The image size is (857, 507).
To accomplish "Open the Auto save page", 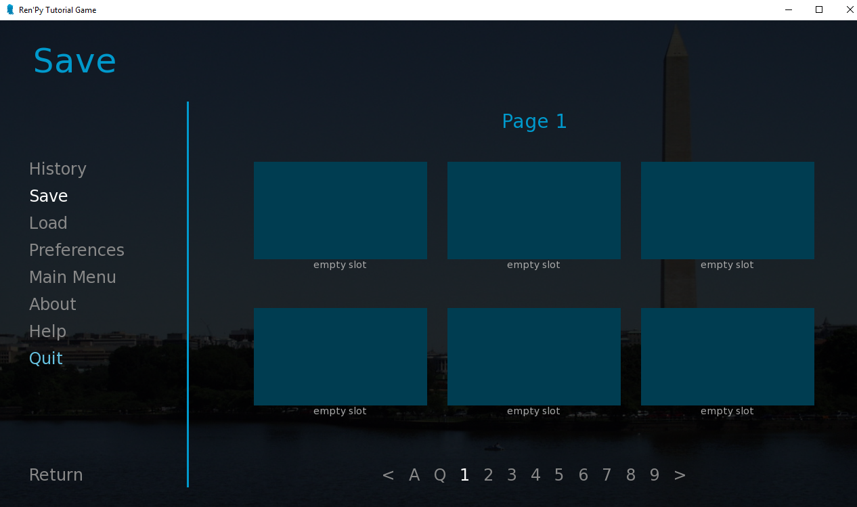I will pos(414,475).
